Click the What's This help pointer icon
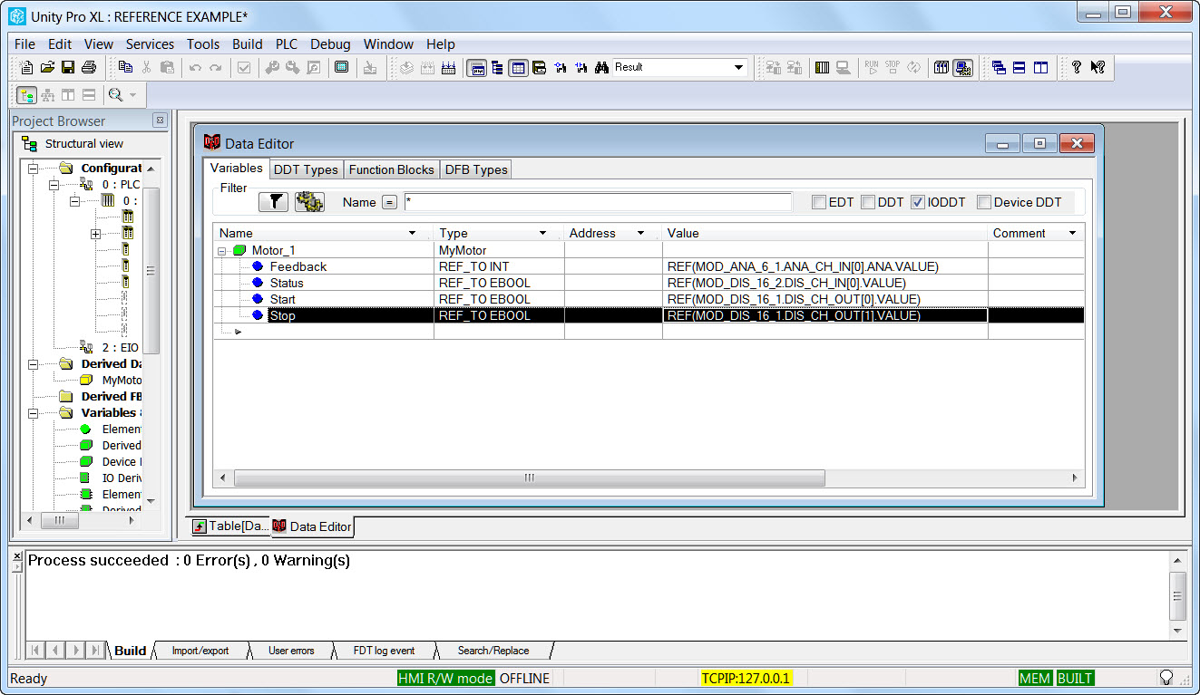Viewport: 1200px width, 695px height. pyautogui.click(x=1098, y=67)
